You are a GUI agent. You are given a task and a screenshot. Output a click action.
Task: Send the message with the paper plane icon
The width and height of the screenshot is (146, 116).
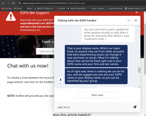click(x=135, y=107)
